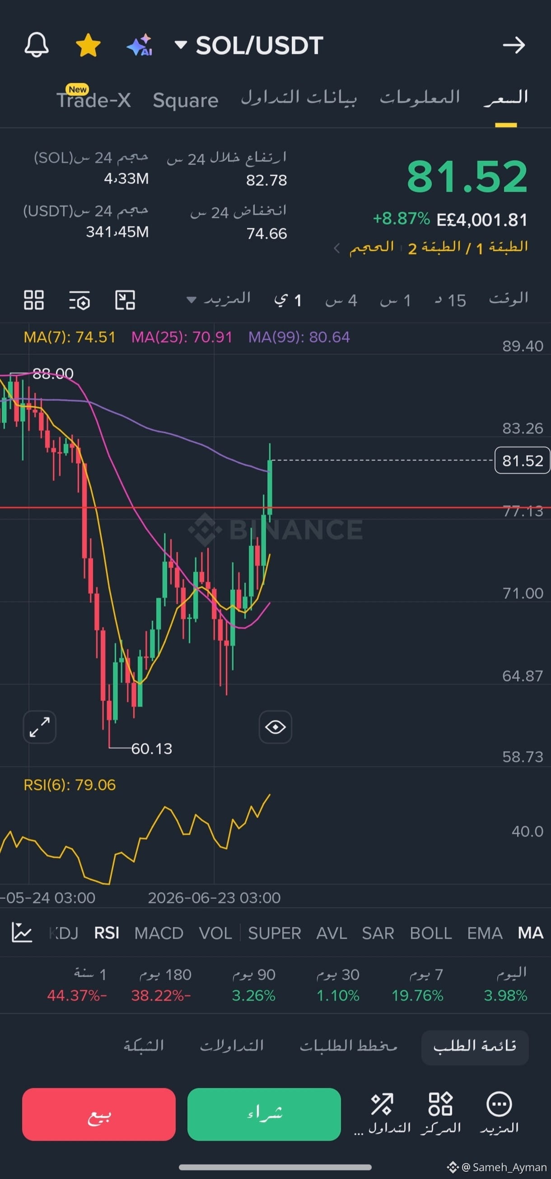Image resolution: width=551 pixels, height=1179 pixels.
Task: Tap the right arrow at top
Action: click(x=514, y=45)
